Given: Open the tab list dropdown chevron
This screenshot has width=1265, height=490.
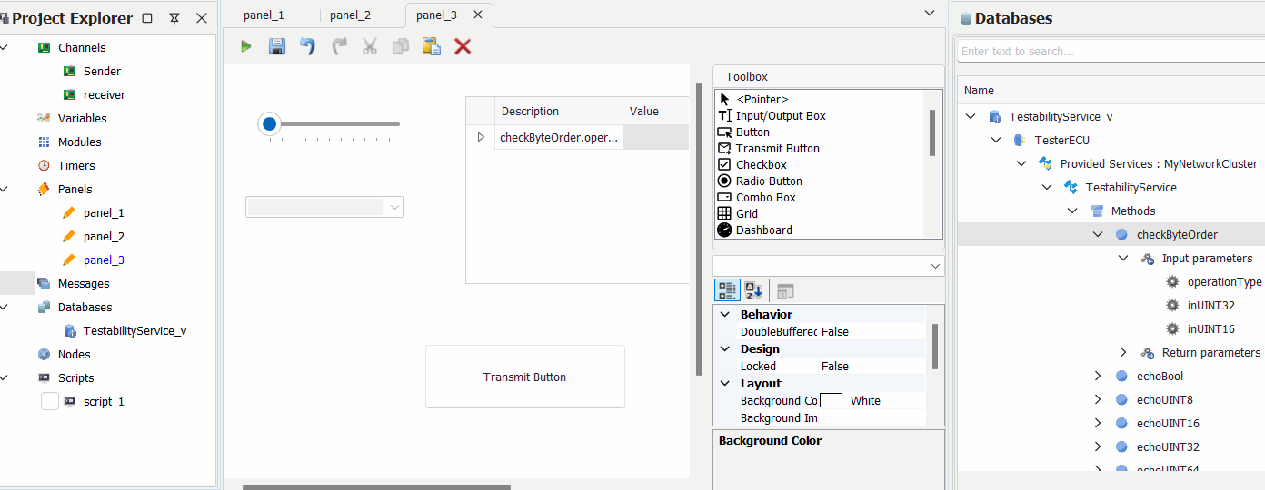Looking at the screenshot, I should pyautogui.click(x=929, y=13).
